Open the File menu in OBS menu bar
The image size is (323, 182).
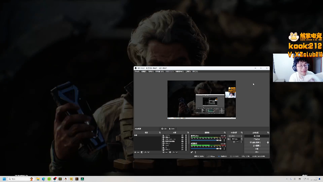pyautogui.click(x=137, y=72)
